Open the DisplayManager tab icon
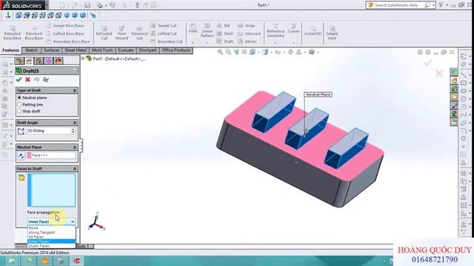This screenshot has width=474, height=266. pos(59,61)
